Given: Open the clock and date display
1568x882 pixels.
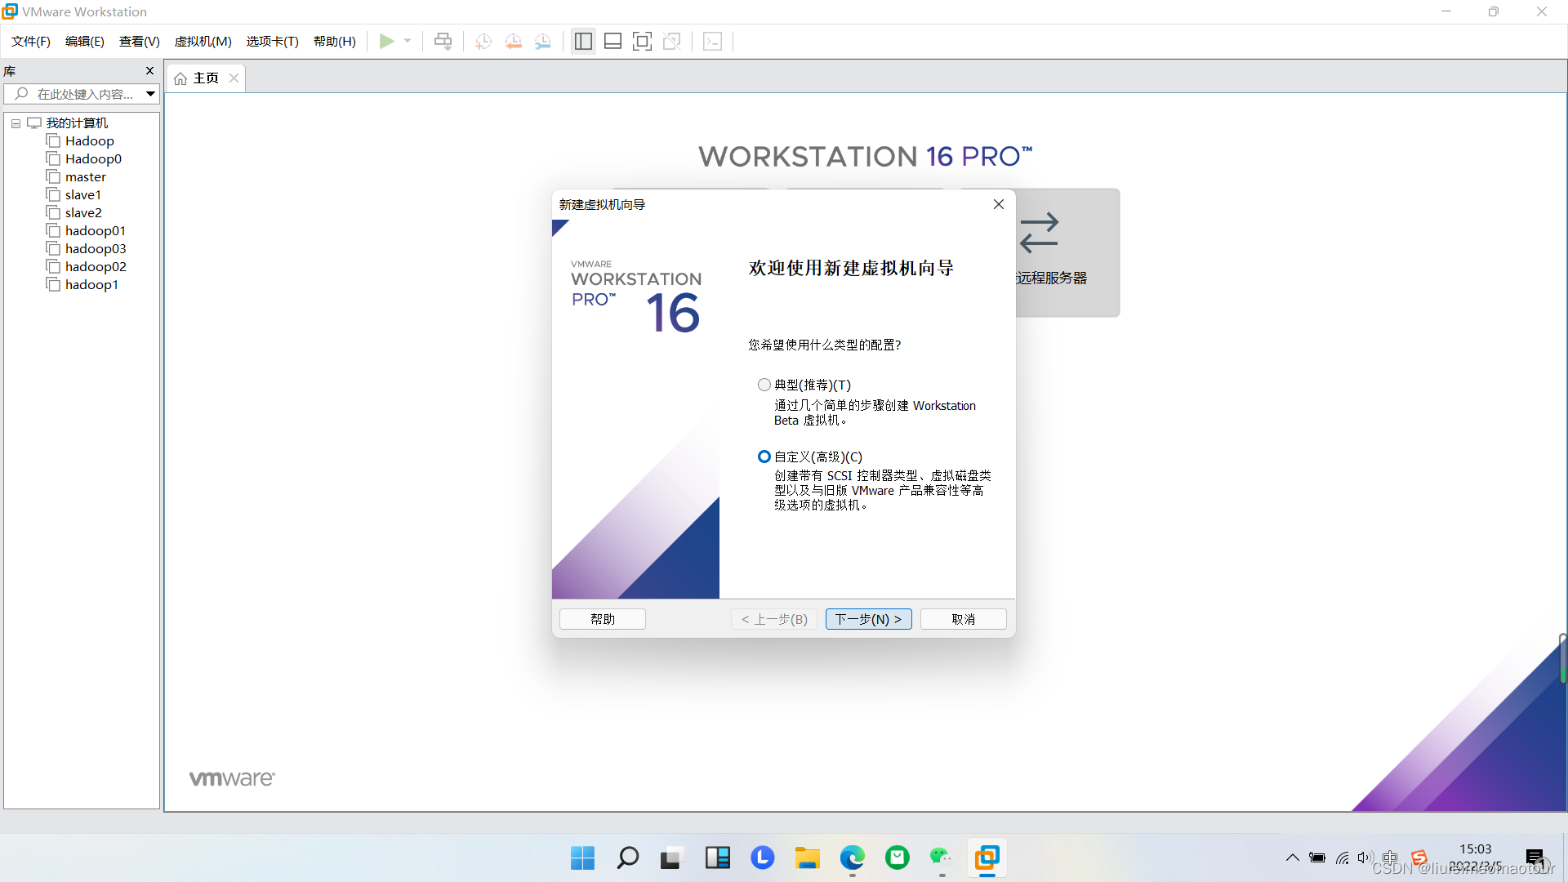Looking at the screenshot, I should (1475, 857).
